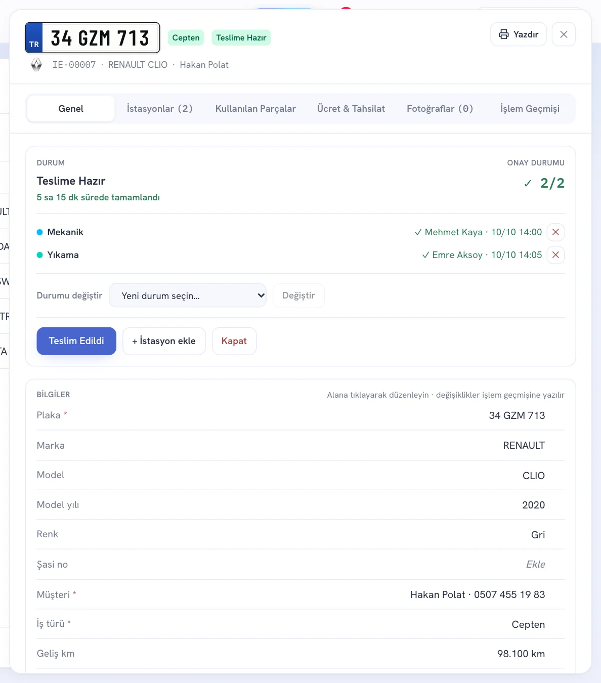Click the 34 GZM 713 license plate
The image size is (601, 683).
[x=93, y=37]
